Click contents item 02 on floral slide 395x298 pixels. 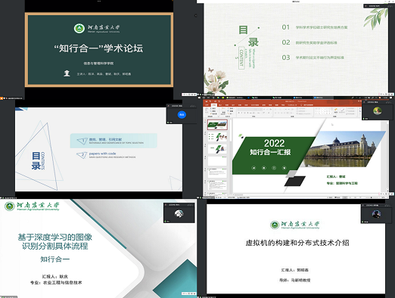coord(309,42)
